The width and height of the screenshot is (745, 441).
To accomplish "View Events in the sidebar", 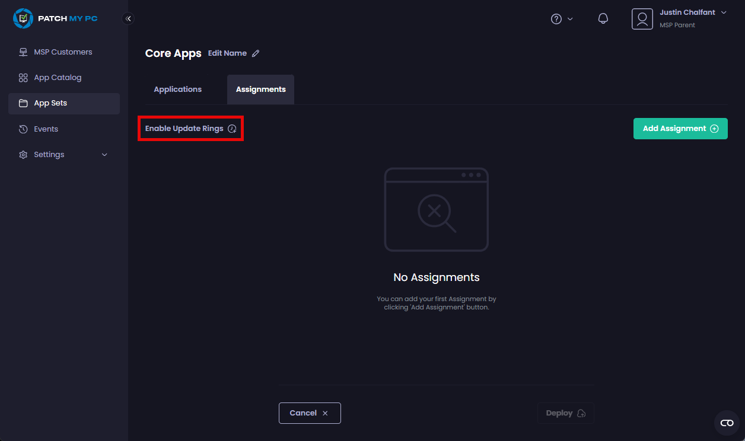I will click(46, 129).
